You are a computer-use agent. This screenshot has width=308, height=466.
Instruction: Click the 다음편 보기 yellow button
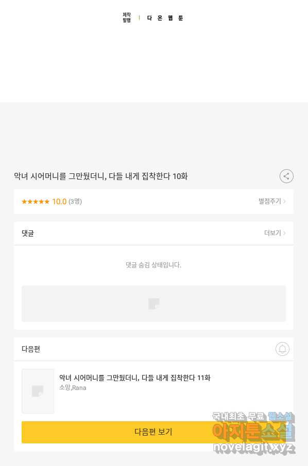tap(153, 432)
